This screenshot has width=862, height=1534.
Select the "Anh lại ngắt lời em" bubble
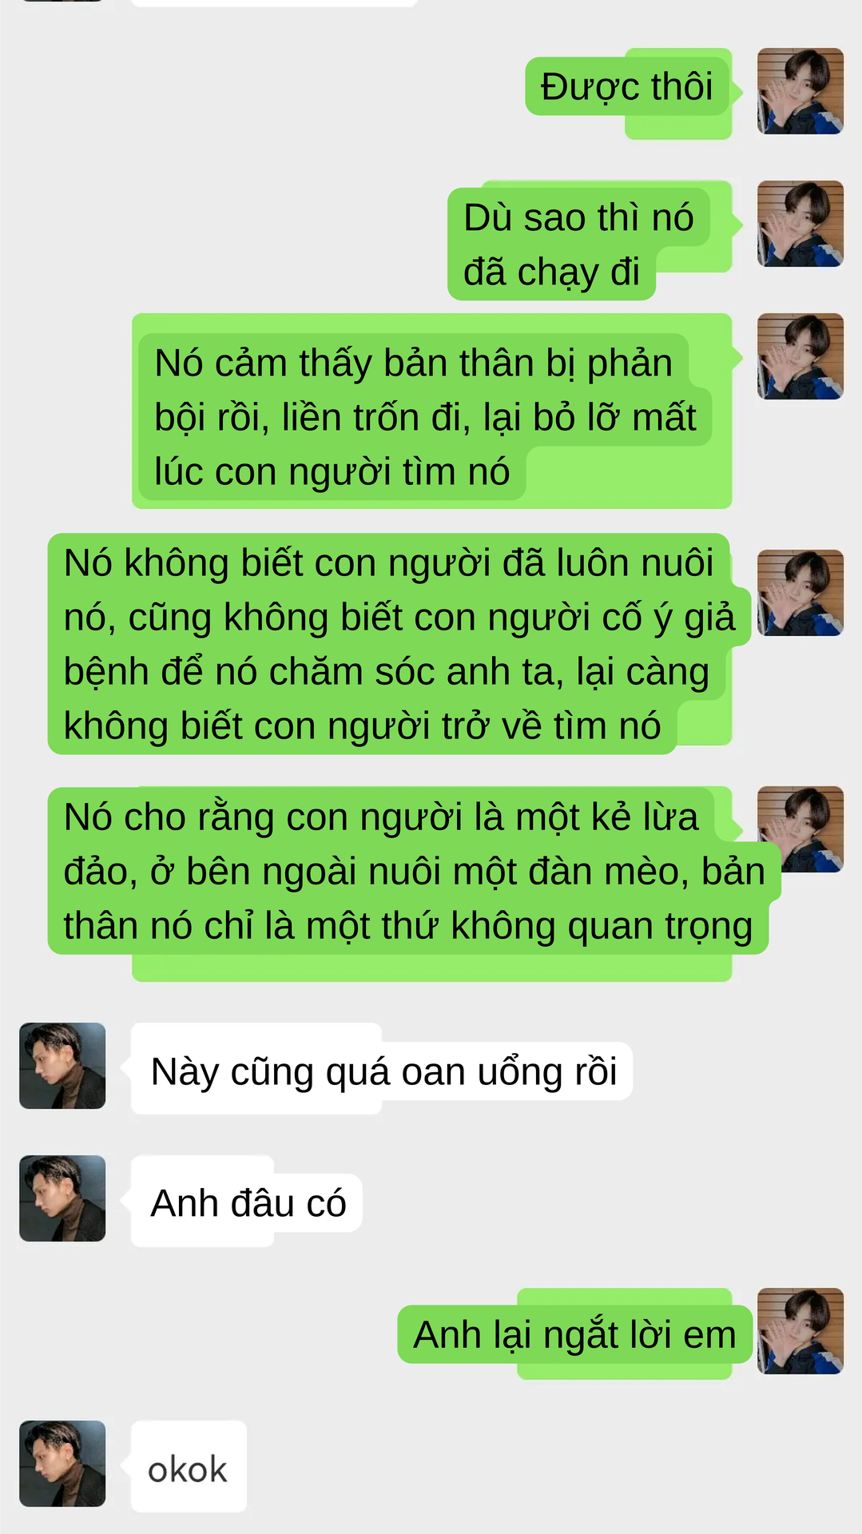[x=575, y=1334]
